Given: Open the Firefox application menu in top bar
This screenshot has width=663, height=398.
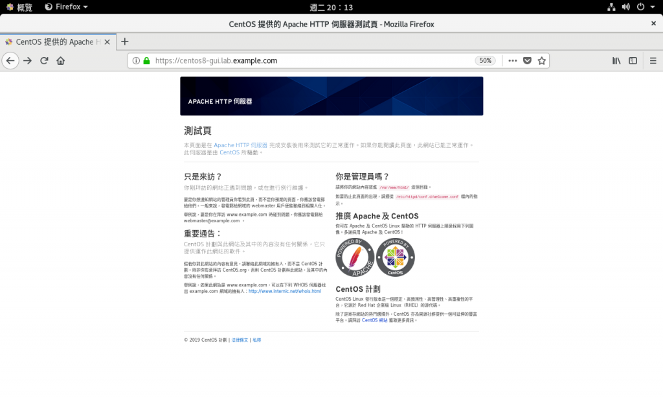Looking at the screenshot, I should [x=67, y=6].
